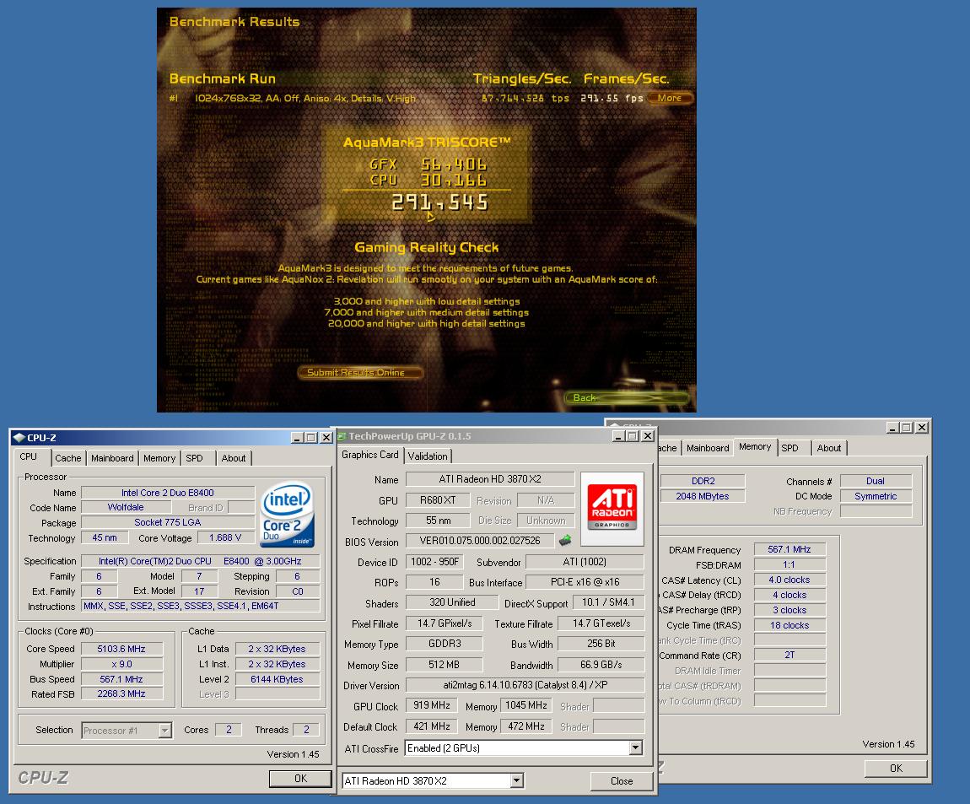The image size is (970, 804).
Task: Click OK in the rear CPU-Z Memory window
Action: tap(896, 768)
